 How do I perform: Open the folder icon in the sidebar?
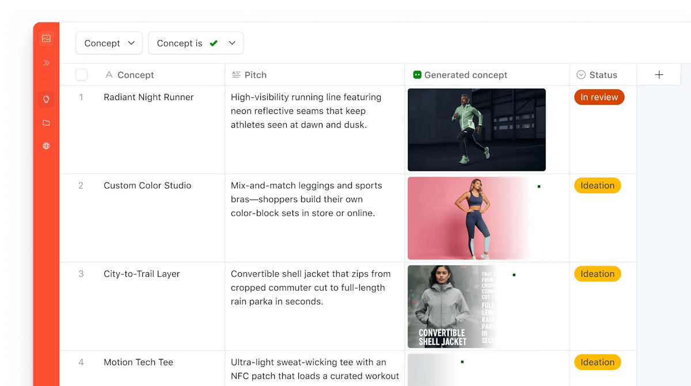[x=47, y=123]
